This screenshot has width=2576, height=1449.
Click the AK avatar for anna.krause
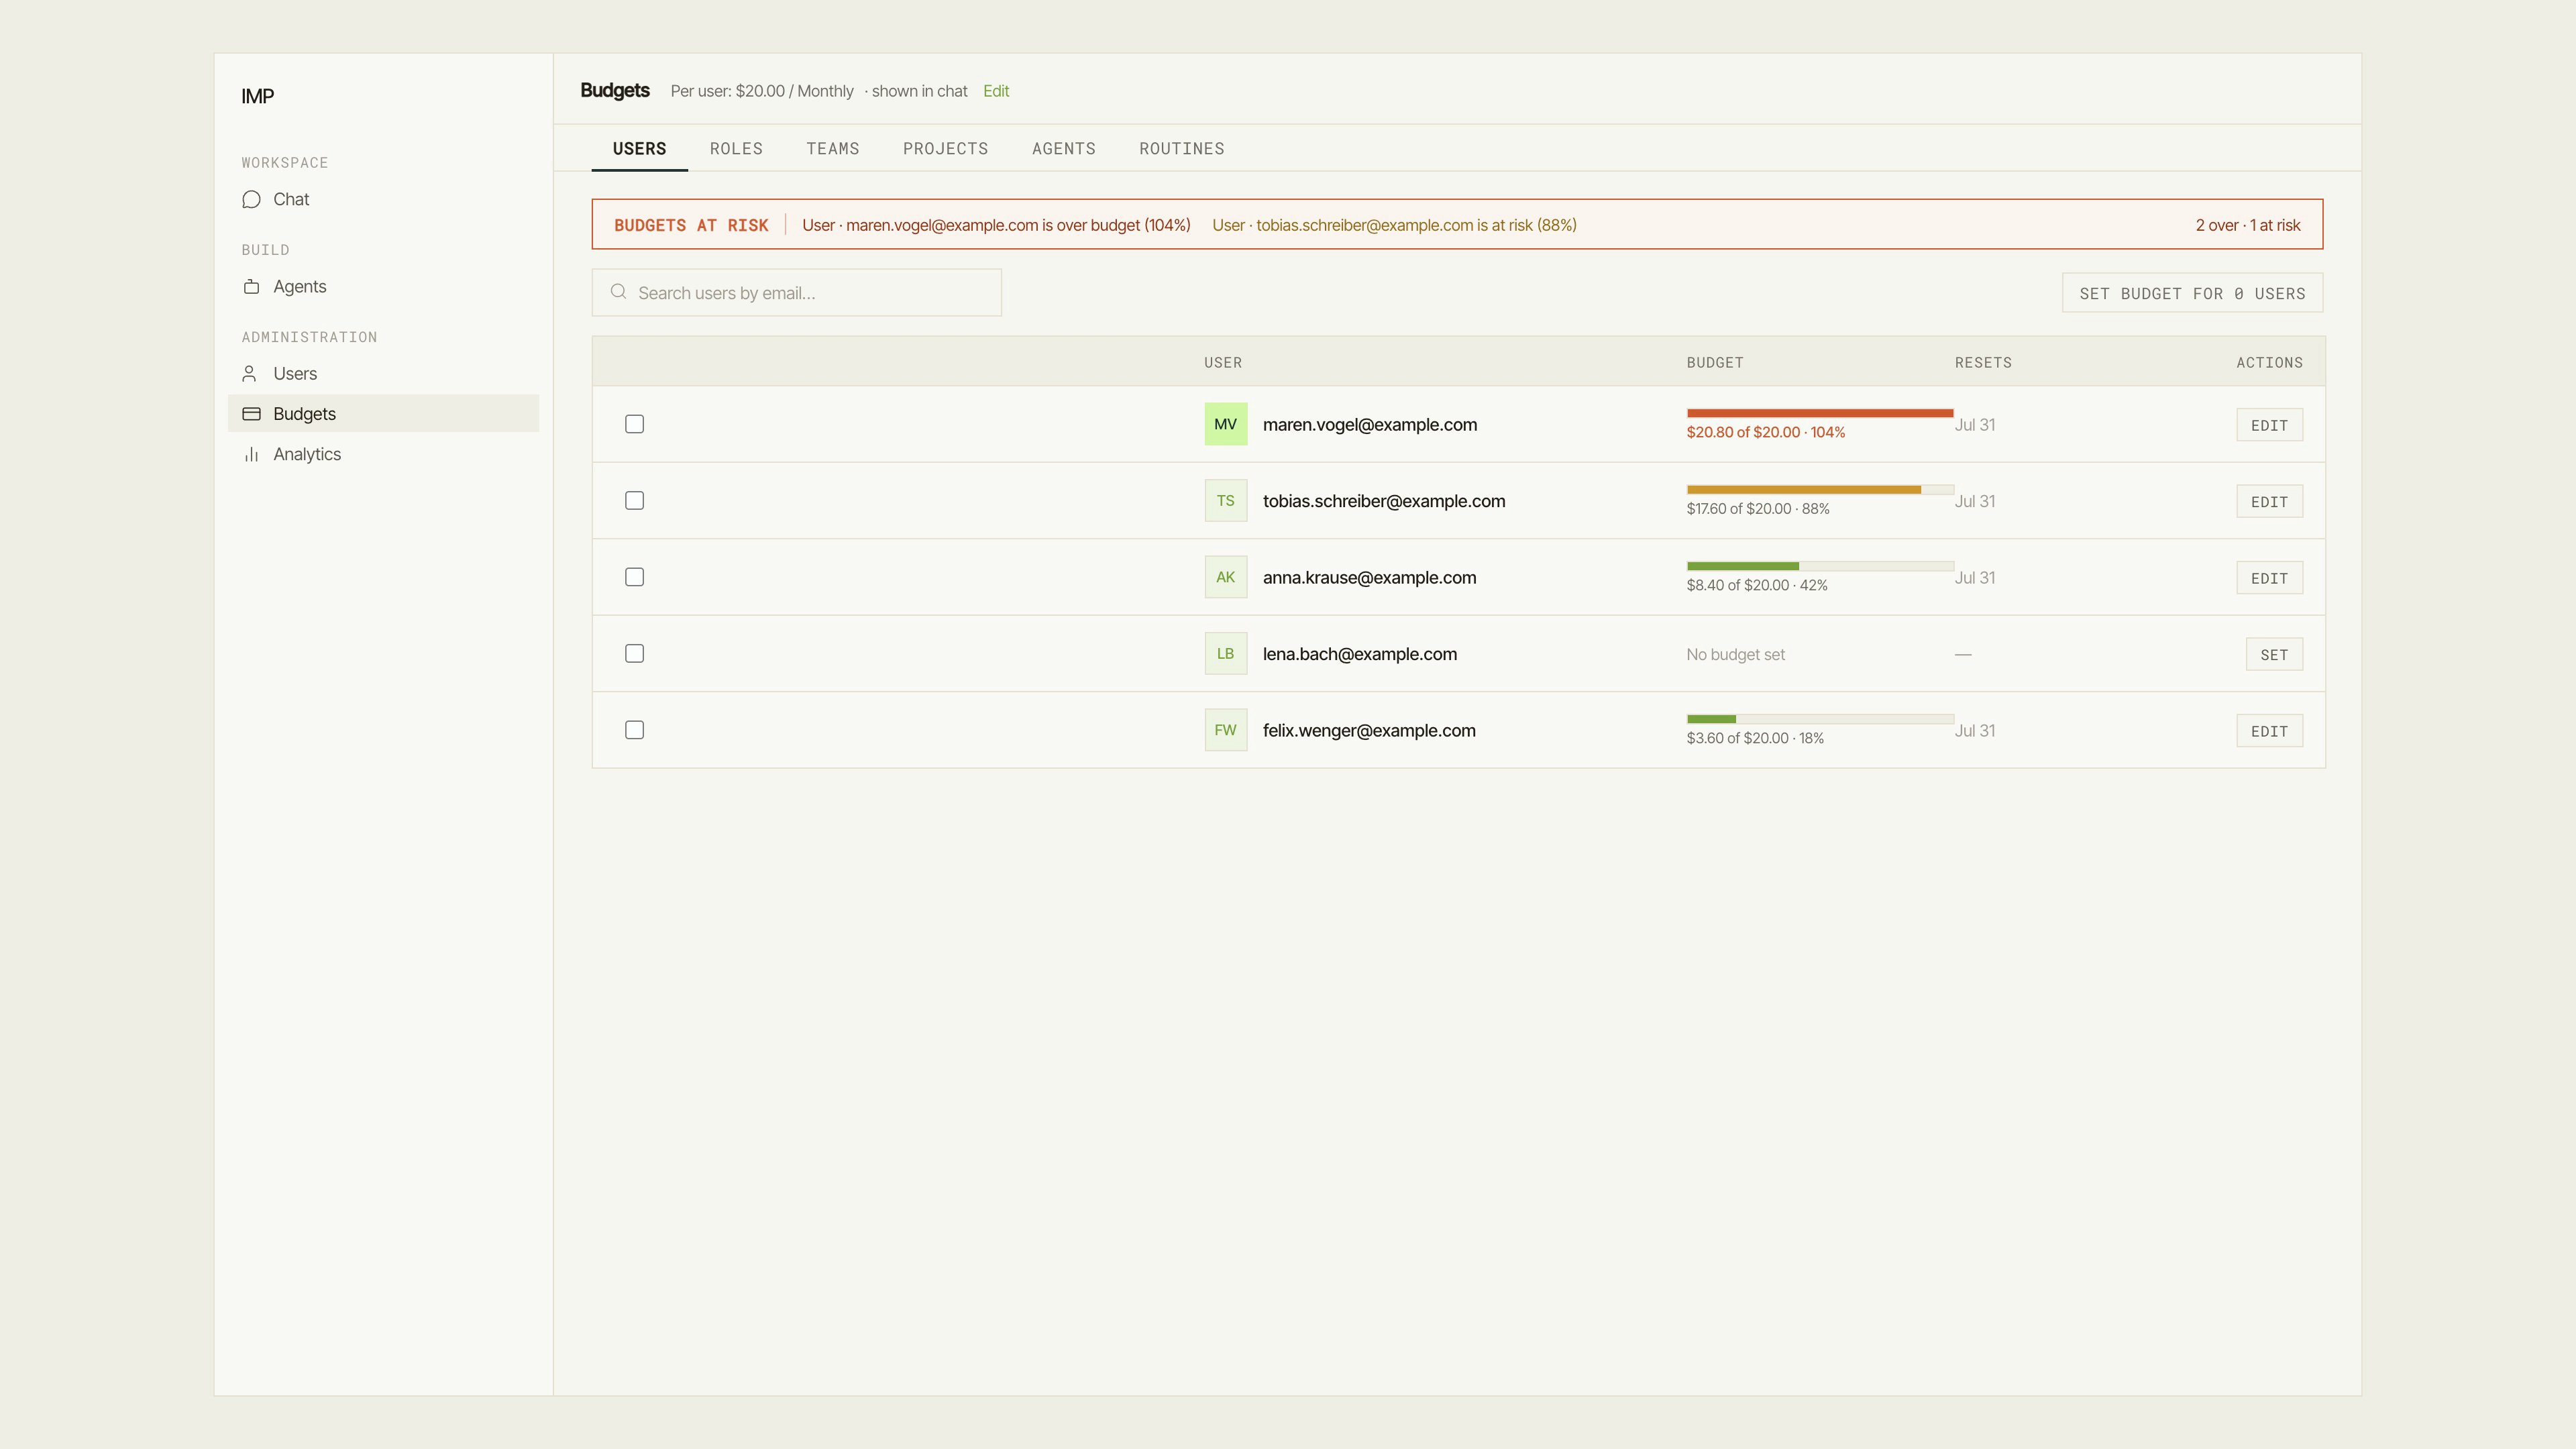pos(1225,577)
